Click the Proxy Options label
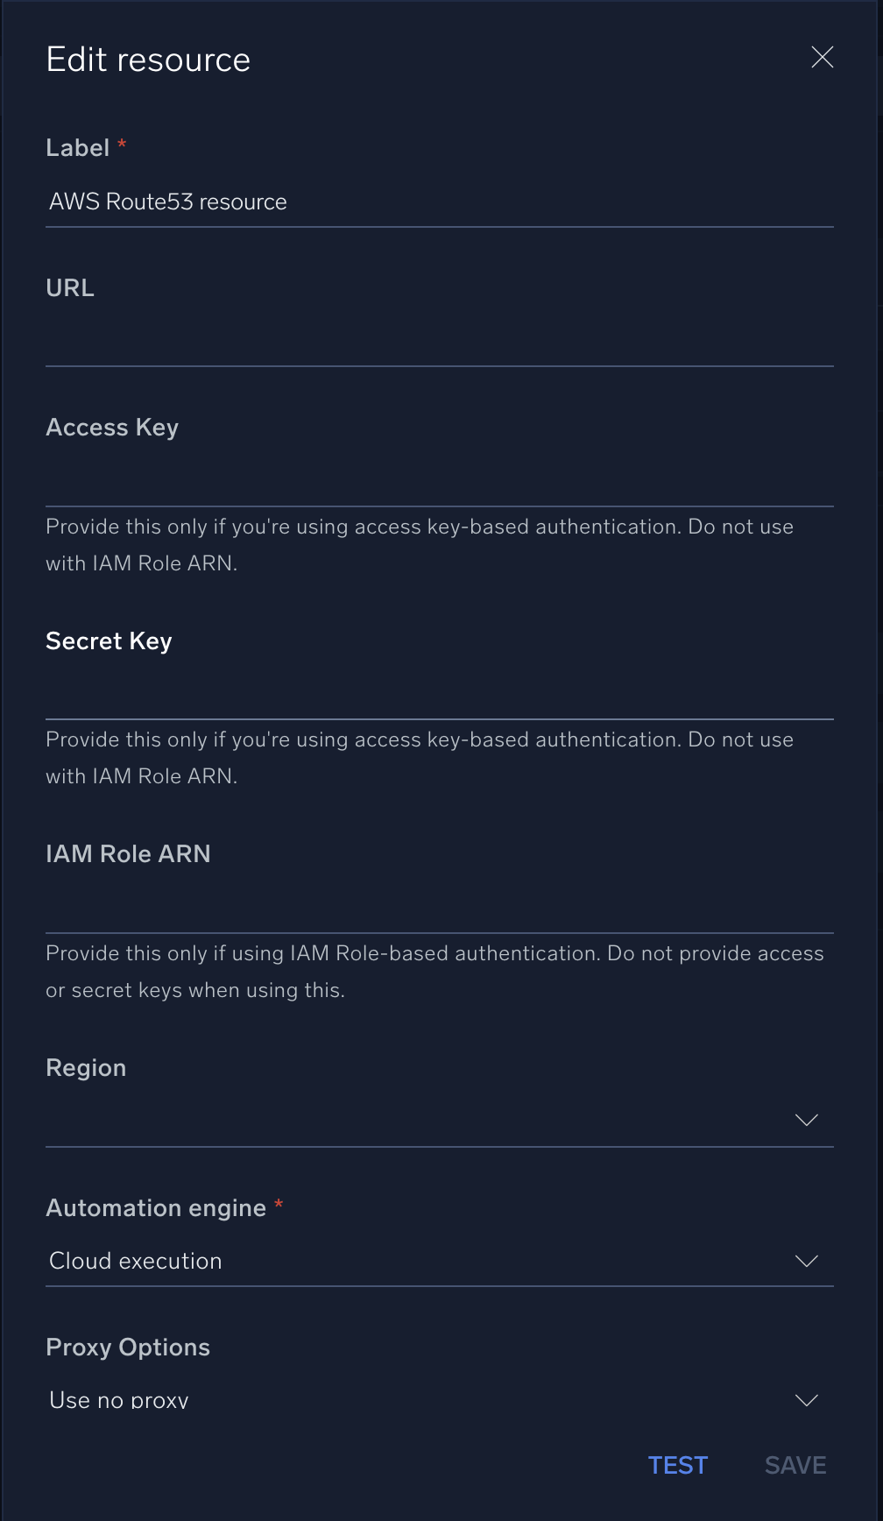Image resolution: width=883 pixels, height=1521 pixels. click(128, 1348)
